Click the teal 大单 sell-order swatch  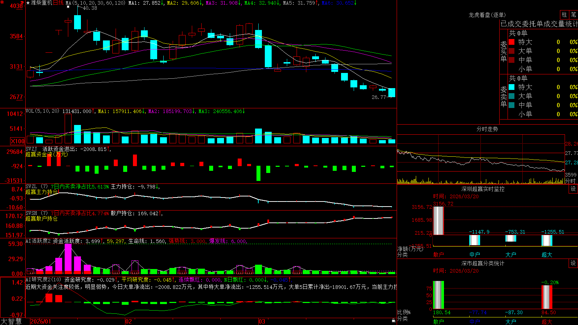pyautogui.click(x=512, y=96)
